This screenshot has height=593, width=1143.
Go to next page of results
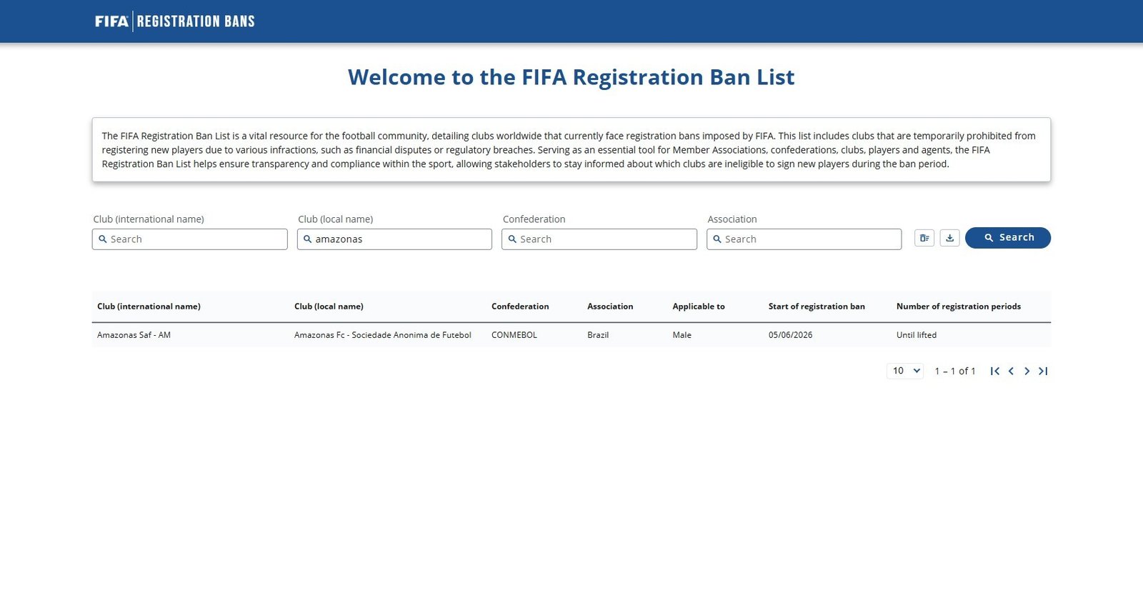1027,371
